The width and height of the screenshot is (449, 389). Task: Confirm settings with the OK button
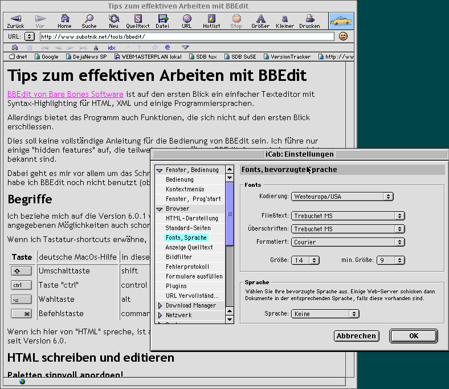pos(414,336)
